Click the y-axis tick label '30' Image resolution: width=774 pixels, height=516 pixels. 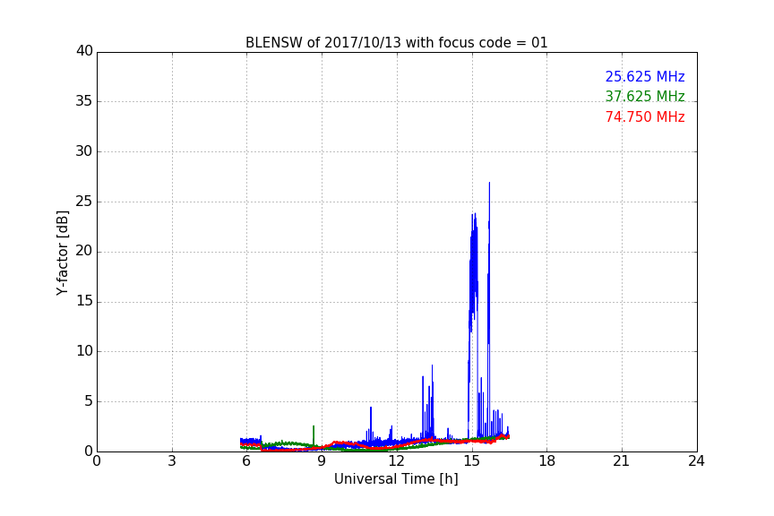coord(84,151)
